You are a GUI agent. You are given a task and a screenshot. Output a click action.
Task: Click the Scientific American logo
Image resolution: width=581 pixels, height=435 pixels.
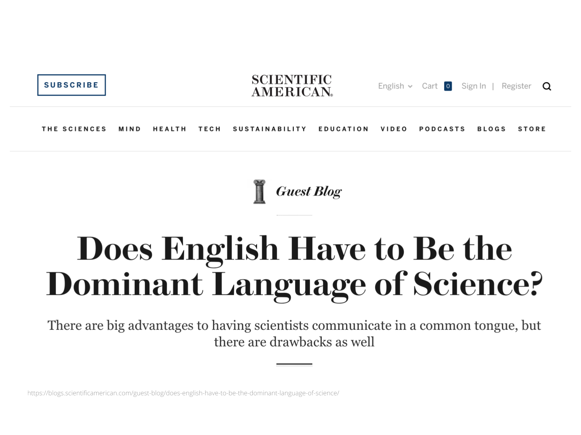[292, 86]
